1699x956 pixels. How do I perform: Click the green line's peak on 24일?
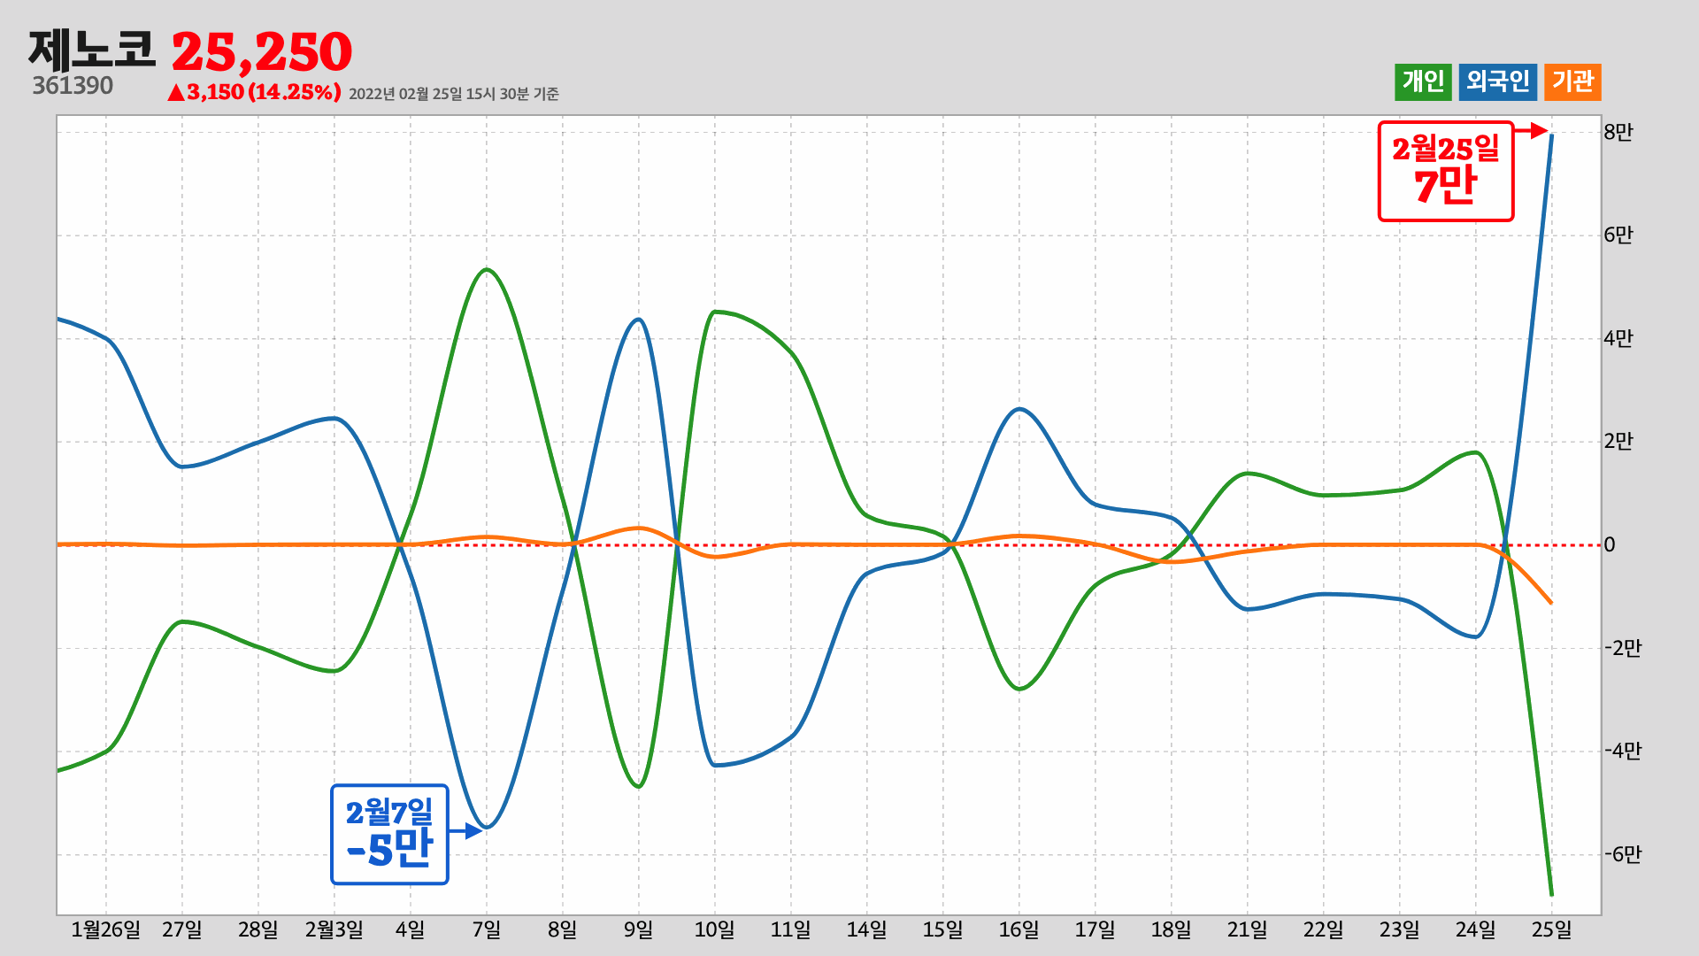pos(1476,452)
